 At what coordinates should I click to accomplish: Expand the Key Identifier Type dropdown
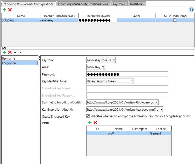click(110, 81)
